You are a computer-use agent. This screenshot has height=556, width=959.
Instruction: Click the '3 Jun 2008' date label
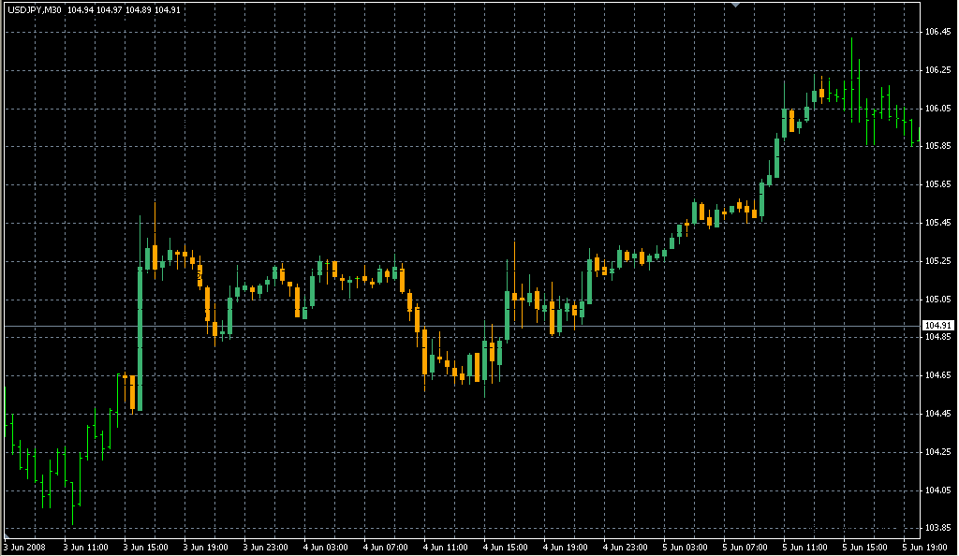(x=25, y=548)
